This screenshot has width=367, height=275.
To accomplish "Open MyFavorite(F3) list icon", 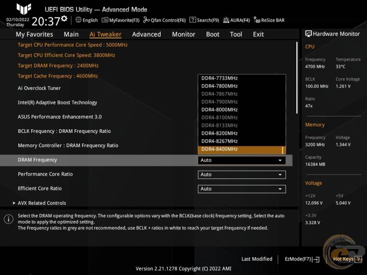I will [x=105, y=20].
